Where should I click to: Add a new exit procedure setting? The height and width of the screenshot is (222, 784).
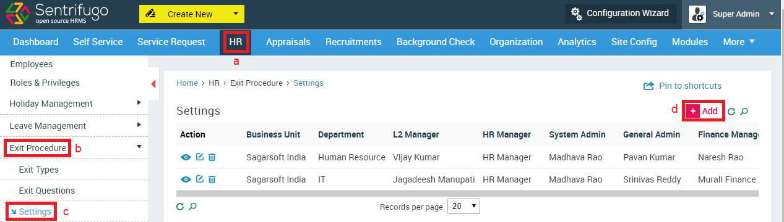tap(704, 111)
